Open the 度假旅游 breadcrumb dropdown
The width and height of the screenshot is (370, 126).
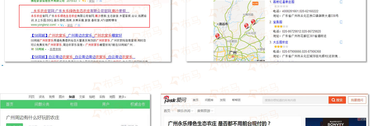tap(205, 111)
